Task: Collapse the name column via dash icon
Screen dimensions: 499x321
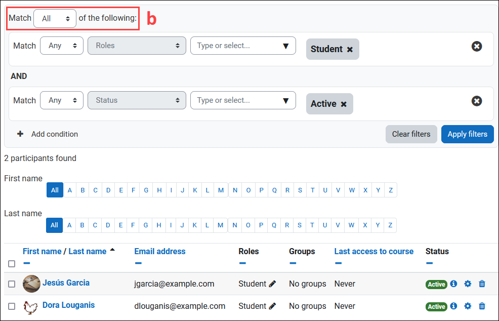Action: [27, 263]
